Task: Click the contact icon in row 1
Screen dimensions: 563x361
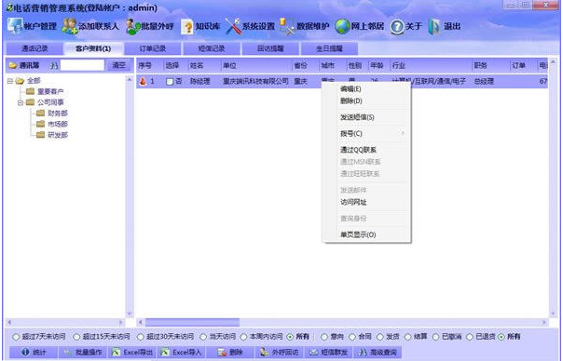Action: (143, 81)
